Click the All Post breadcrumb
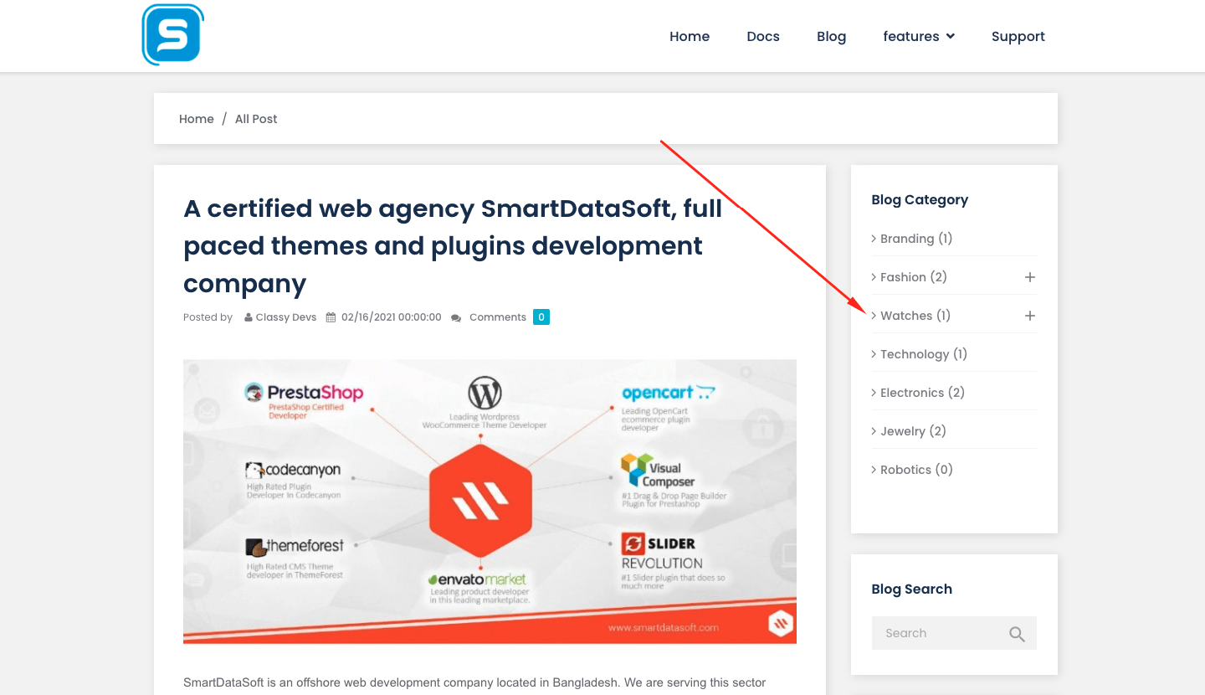Viewport: 1205px width, 695px height. pyautogui.click(x=256, y=119)
